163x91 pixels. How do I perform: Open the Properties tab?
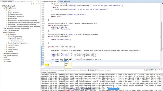click(x=53, y=70)
